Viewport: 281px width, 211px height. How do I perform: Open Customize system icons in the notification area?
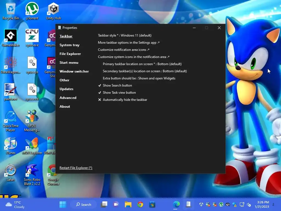134,57
